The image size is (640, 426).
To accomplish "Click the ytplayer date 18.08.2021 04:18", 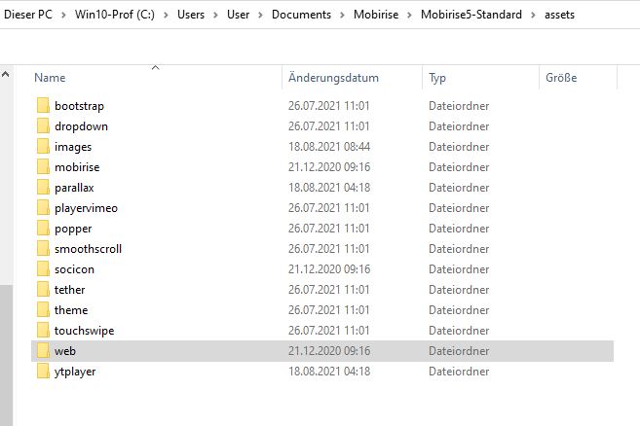I will 329,372.
